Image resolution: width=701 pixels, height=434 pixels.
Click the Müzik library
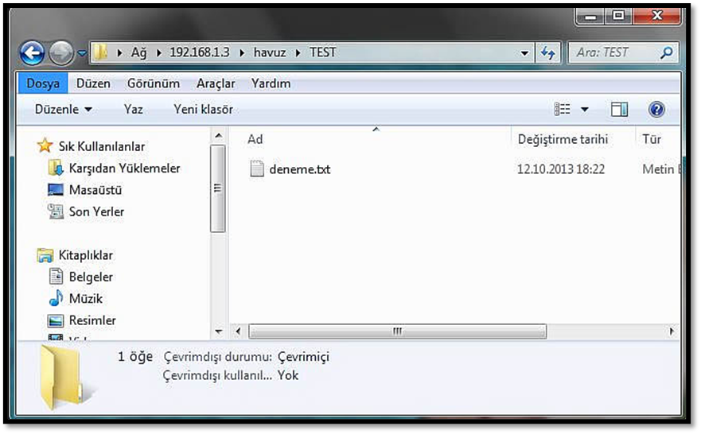[x=85, y=299]
